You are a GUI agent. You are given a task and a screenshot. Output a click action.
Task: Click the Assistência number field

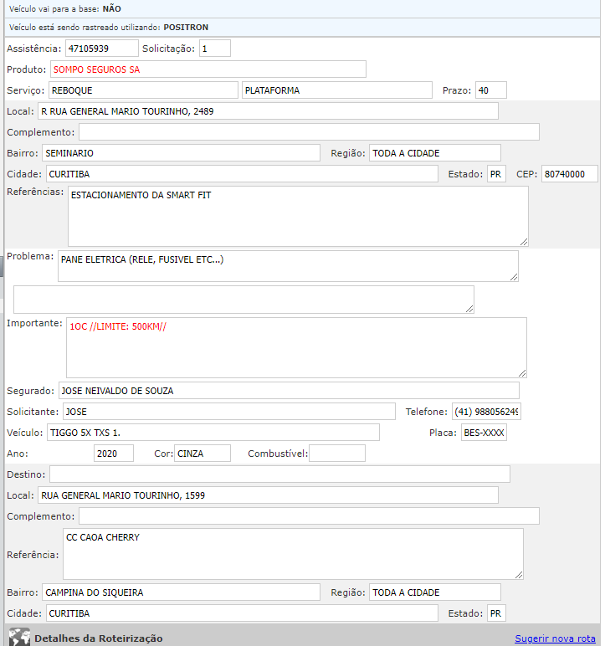click(100, 49)
